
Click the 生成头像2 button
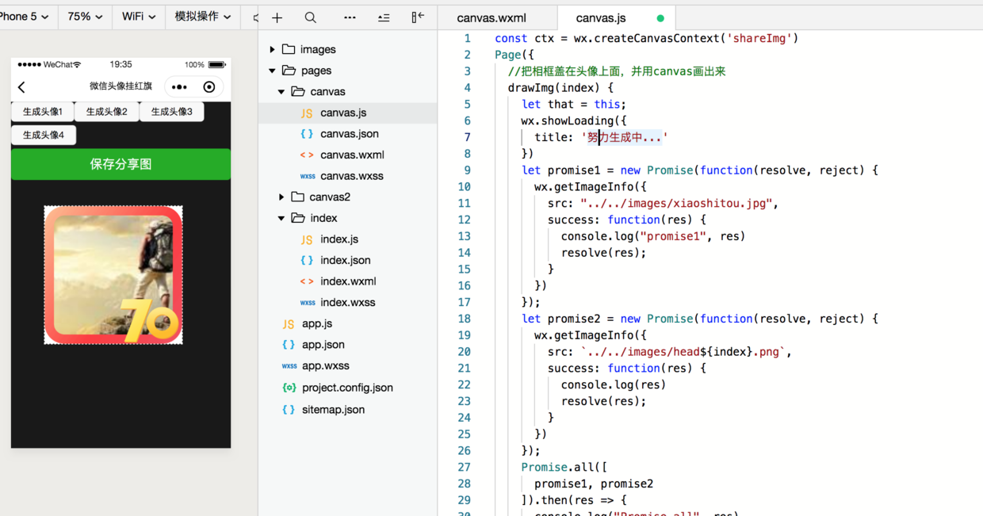pyautogui.click(x=107, y=112)
